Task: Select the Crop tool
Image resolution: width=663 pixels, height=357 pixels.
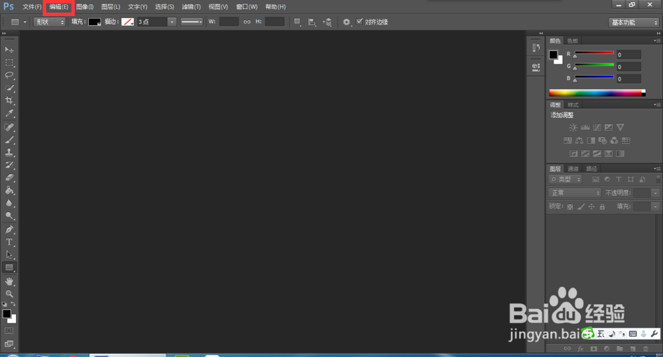Action: coord(9,101)
